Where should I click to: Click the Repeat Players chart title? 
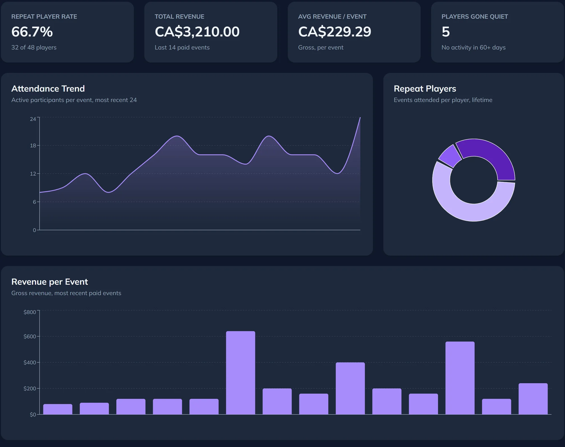pos(425,89)
